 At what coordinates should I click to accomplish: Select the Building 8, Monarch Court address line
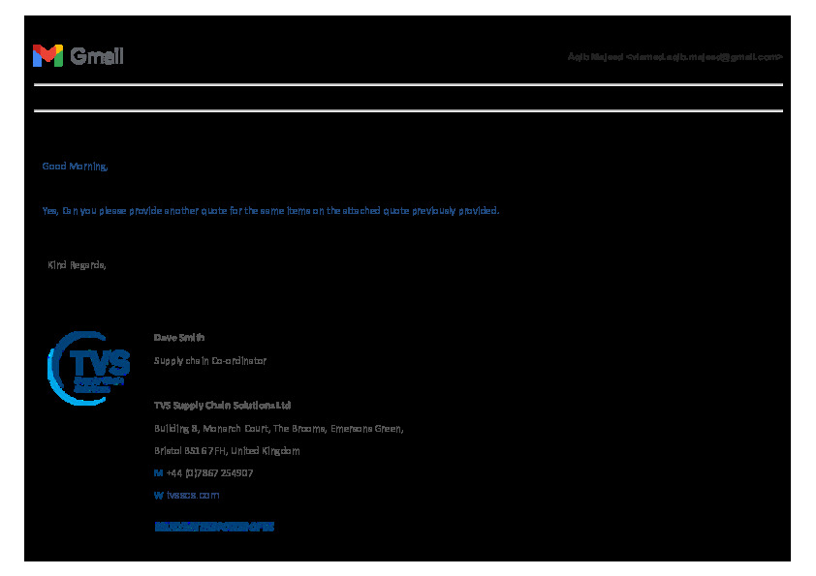pos(278,428)
